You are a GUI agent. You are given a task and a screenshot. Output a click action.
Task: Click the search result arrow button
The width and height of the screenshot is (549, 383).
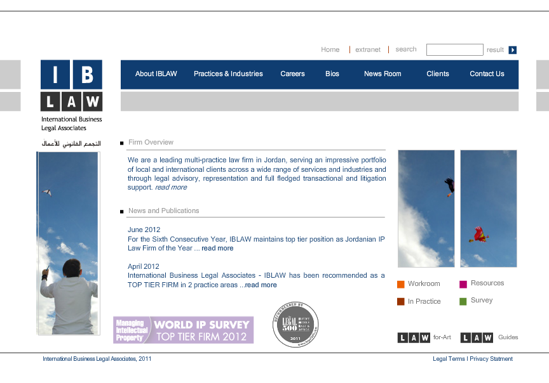pos(512,50)
